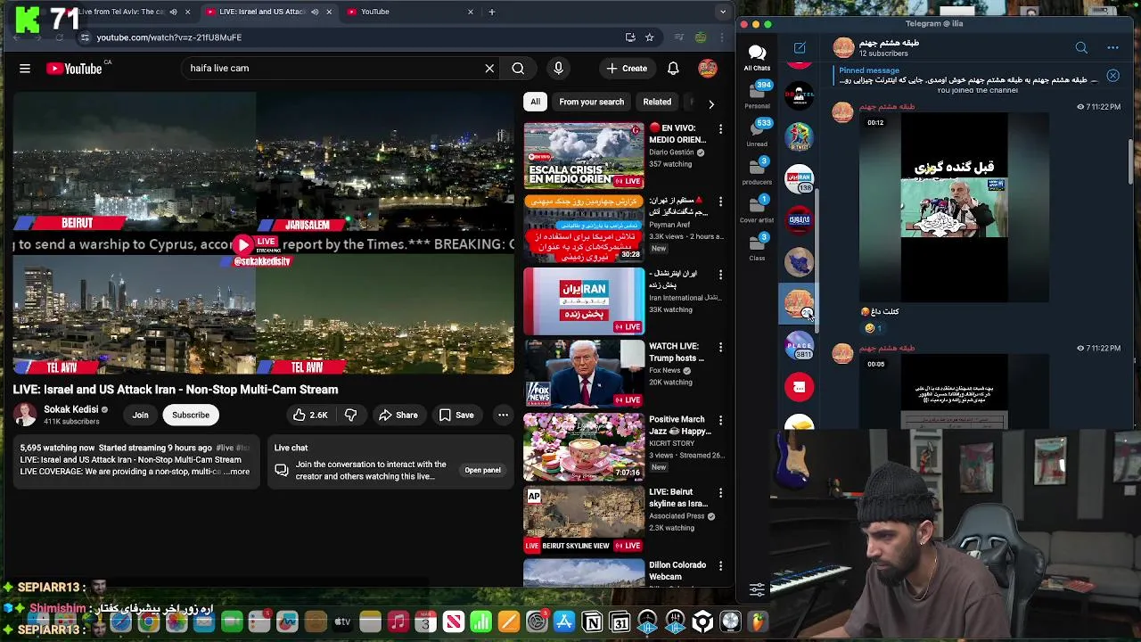1141x642 pixels.
Task: Click the Create button in YouTube
Action: click(x=627, y=68)
